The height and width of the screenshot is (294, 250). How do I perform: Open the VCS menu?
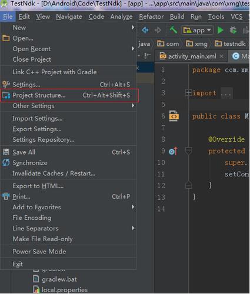236,16
